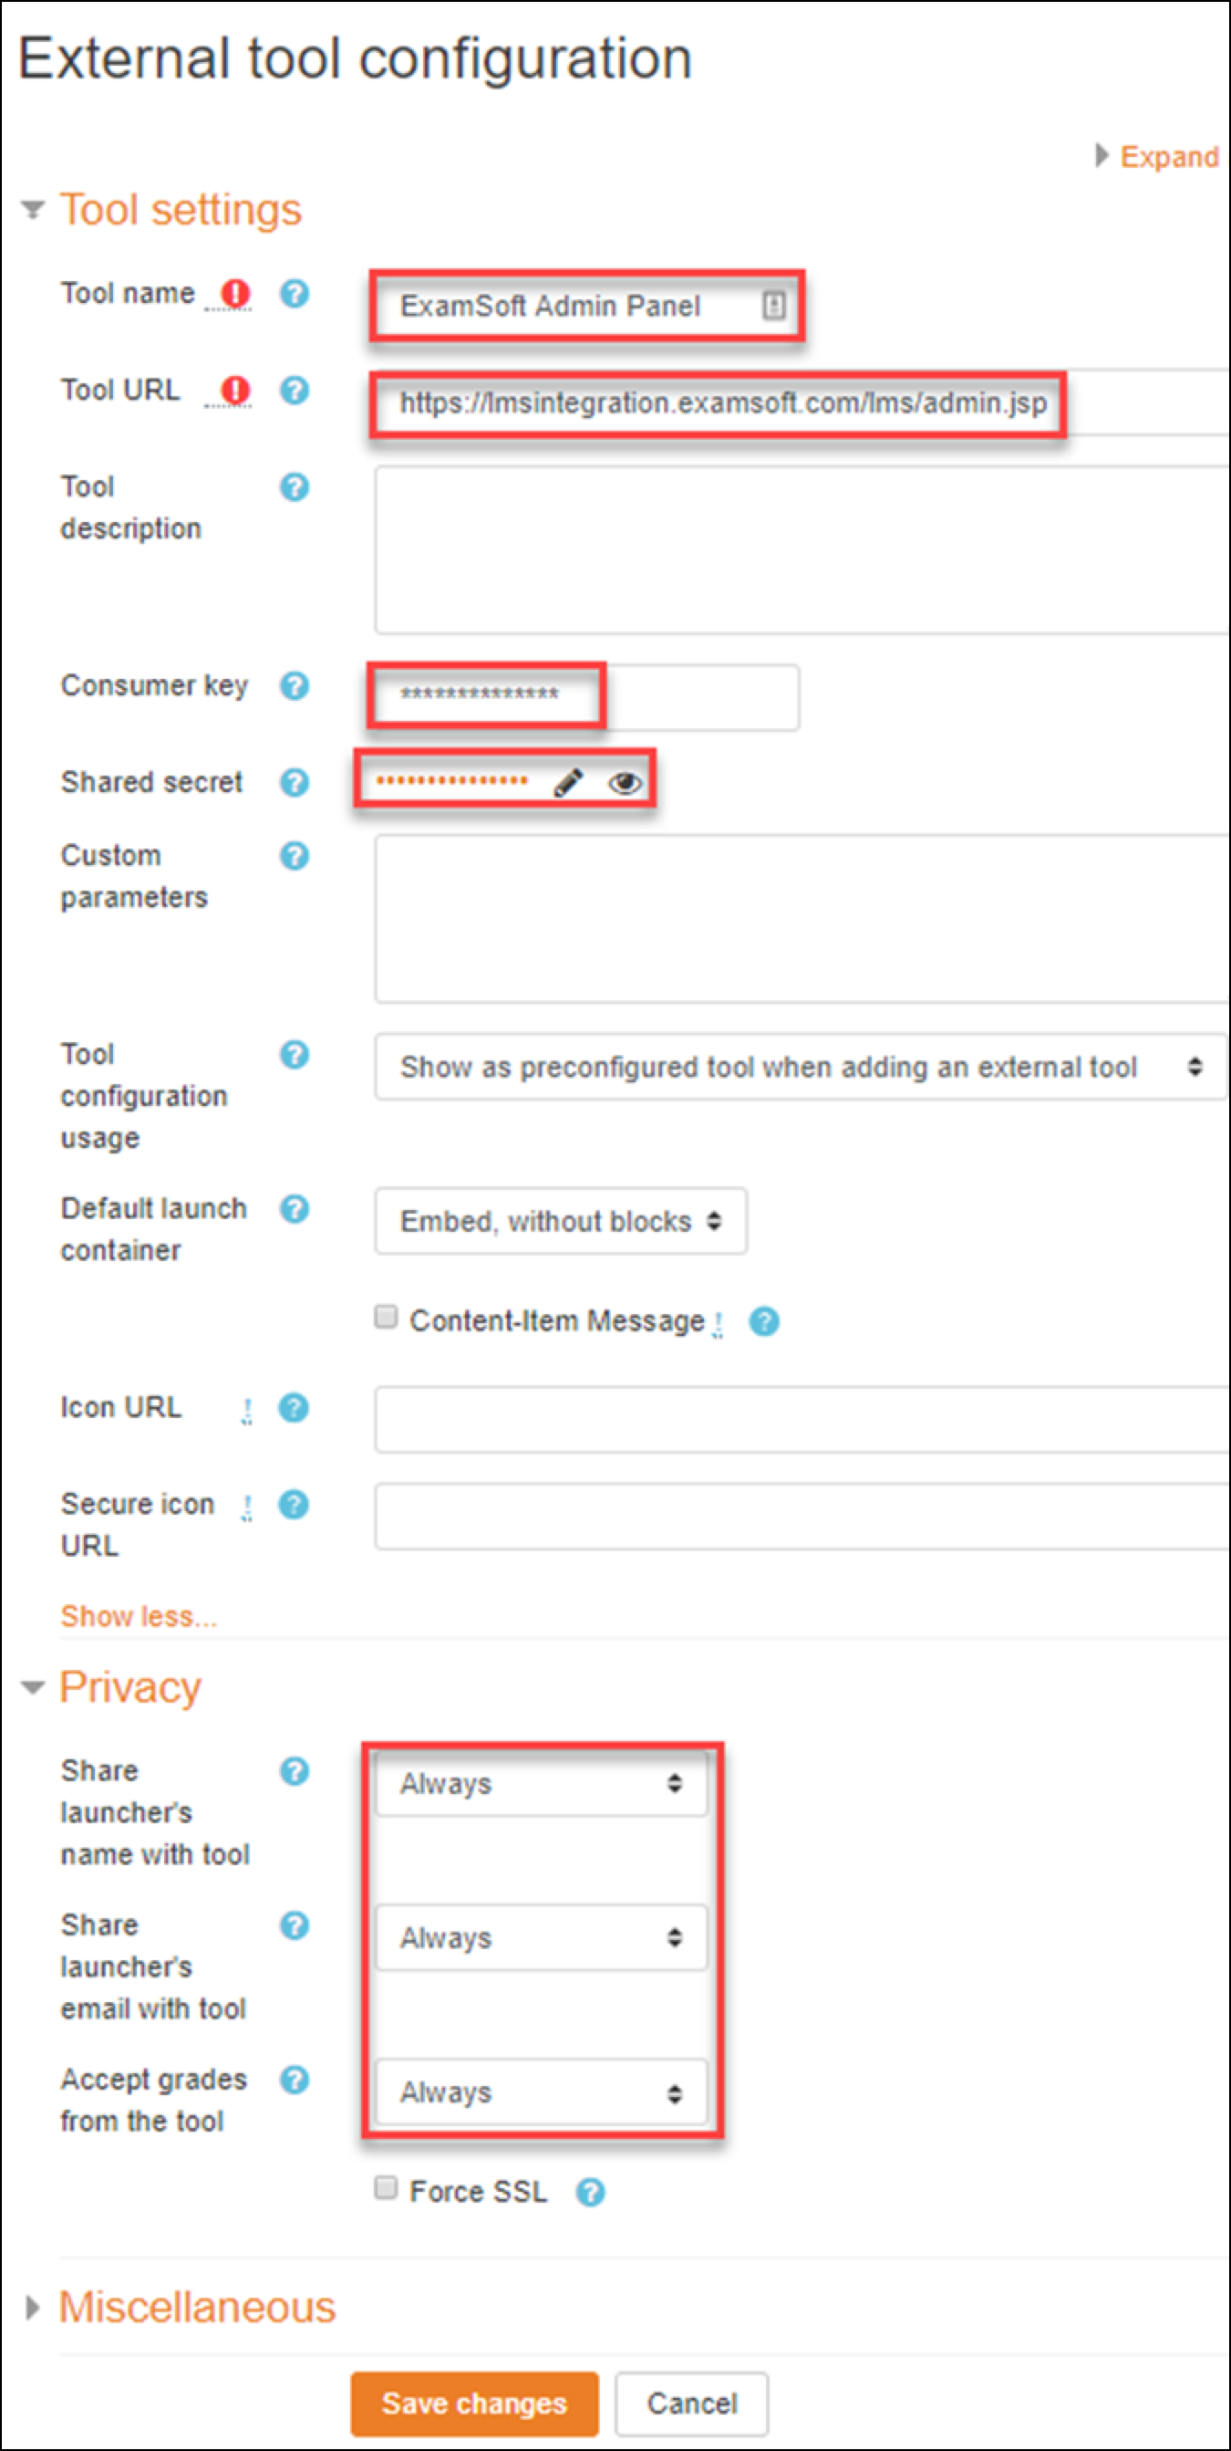Open the Consumer key help icon
Image resolution: width=1231 pixels, height=2451 pixels.
(x=295, y=687)
